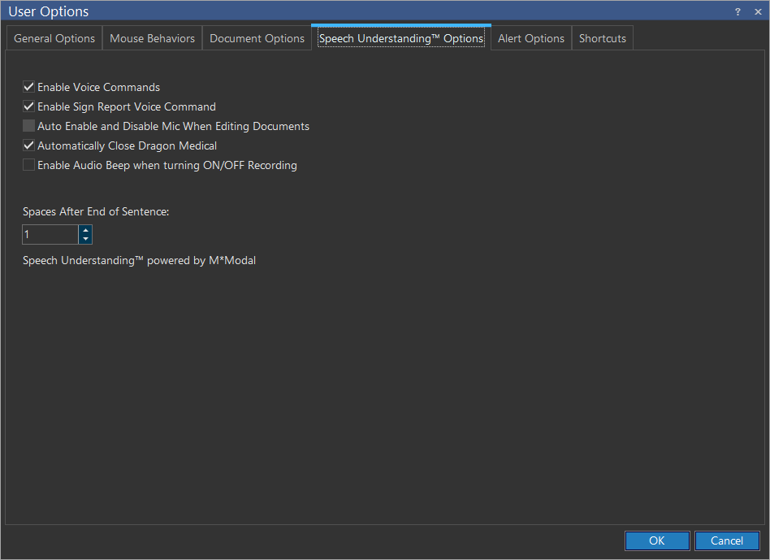770x560 pixels.
Task: Click the help question mark icon
Action: click(738, 11)
